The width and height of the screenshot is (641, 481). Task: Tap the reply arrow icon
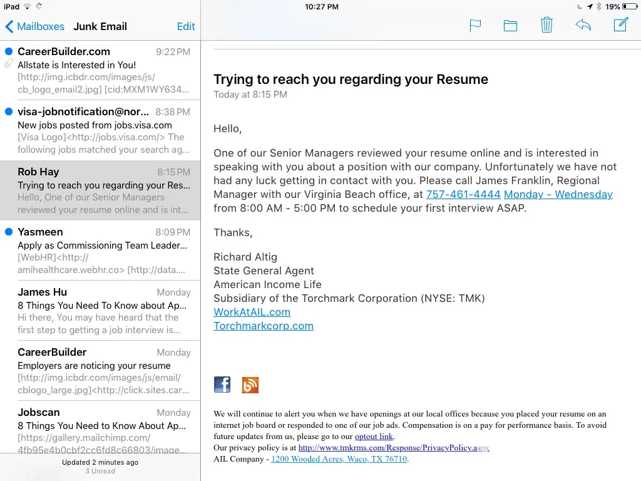583,26
